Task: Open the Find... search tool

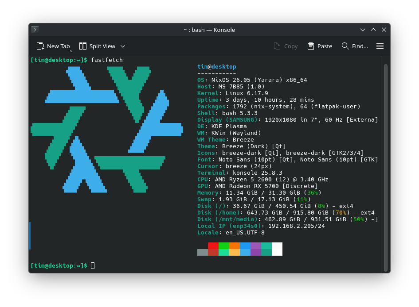Action: [x=355, y=46]
